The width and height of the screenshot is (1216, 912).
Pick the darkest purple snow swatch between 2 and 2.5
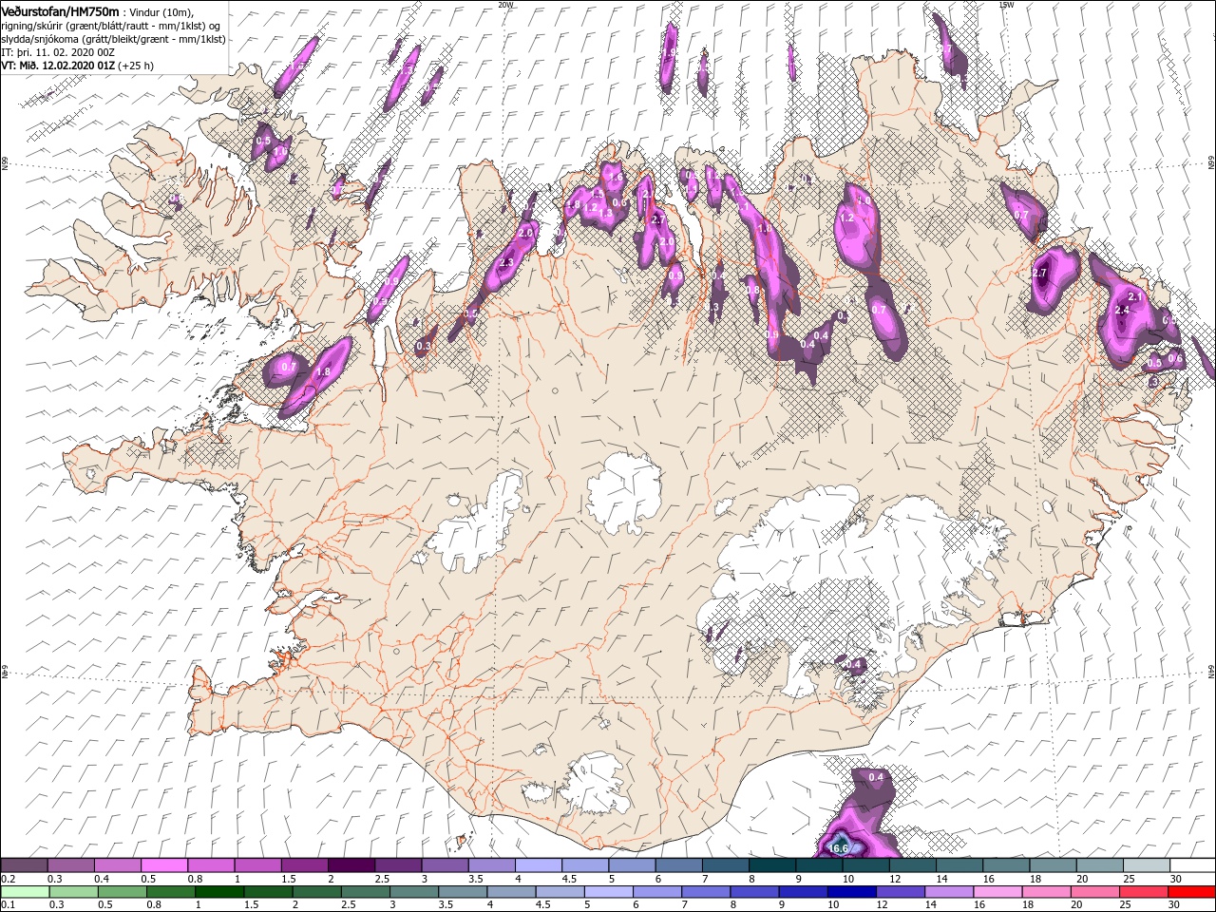pyautogui.click(x=351, y=865)
